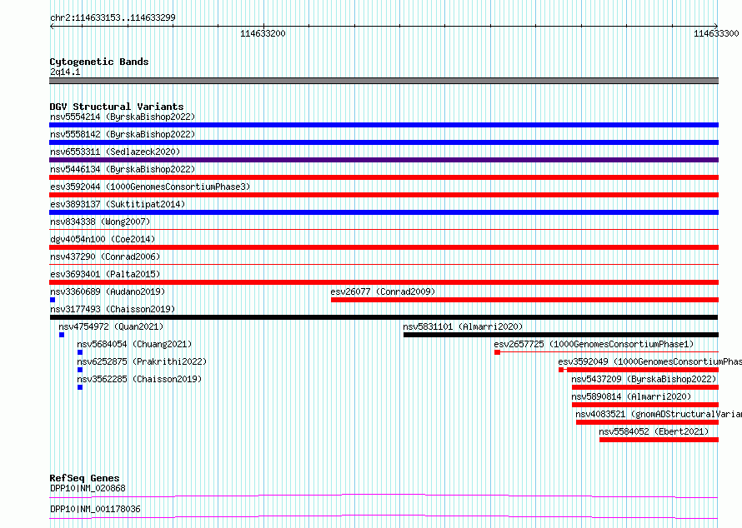Screen dimensions: 742x528
Task: Open the DPP10|NM_020868 gene label
Action: [x=88, y=488]
